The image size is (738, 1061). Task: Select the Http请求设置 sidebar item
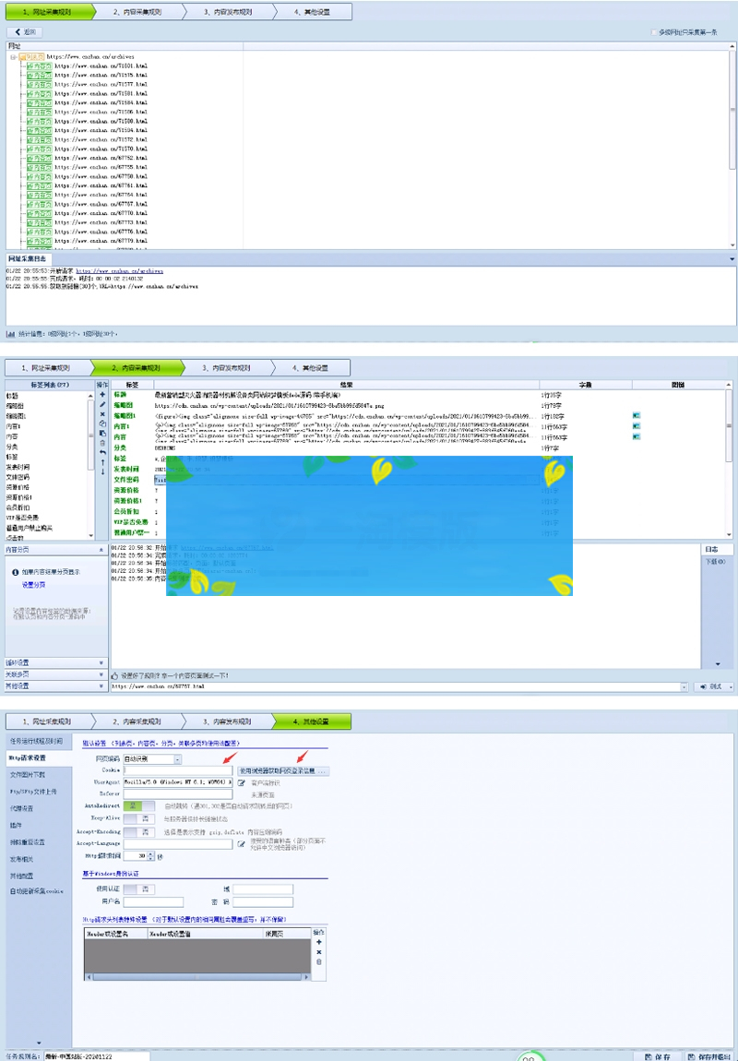click(x=28, y=757)
